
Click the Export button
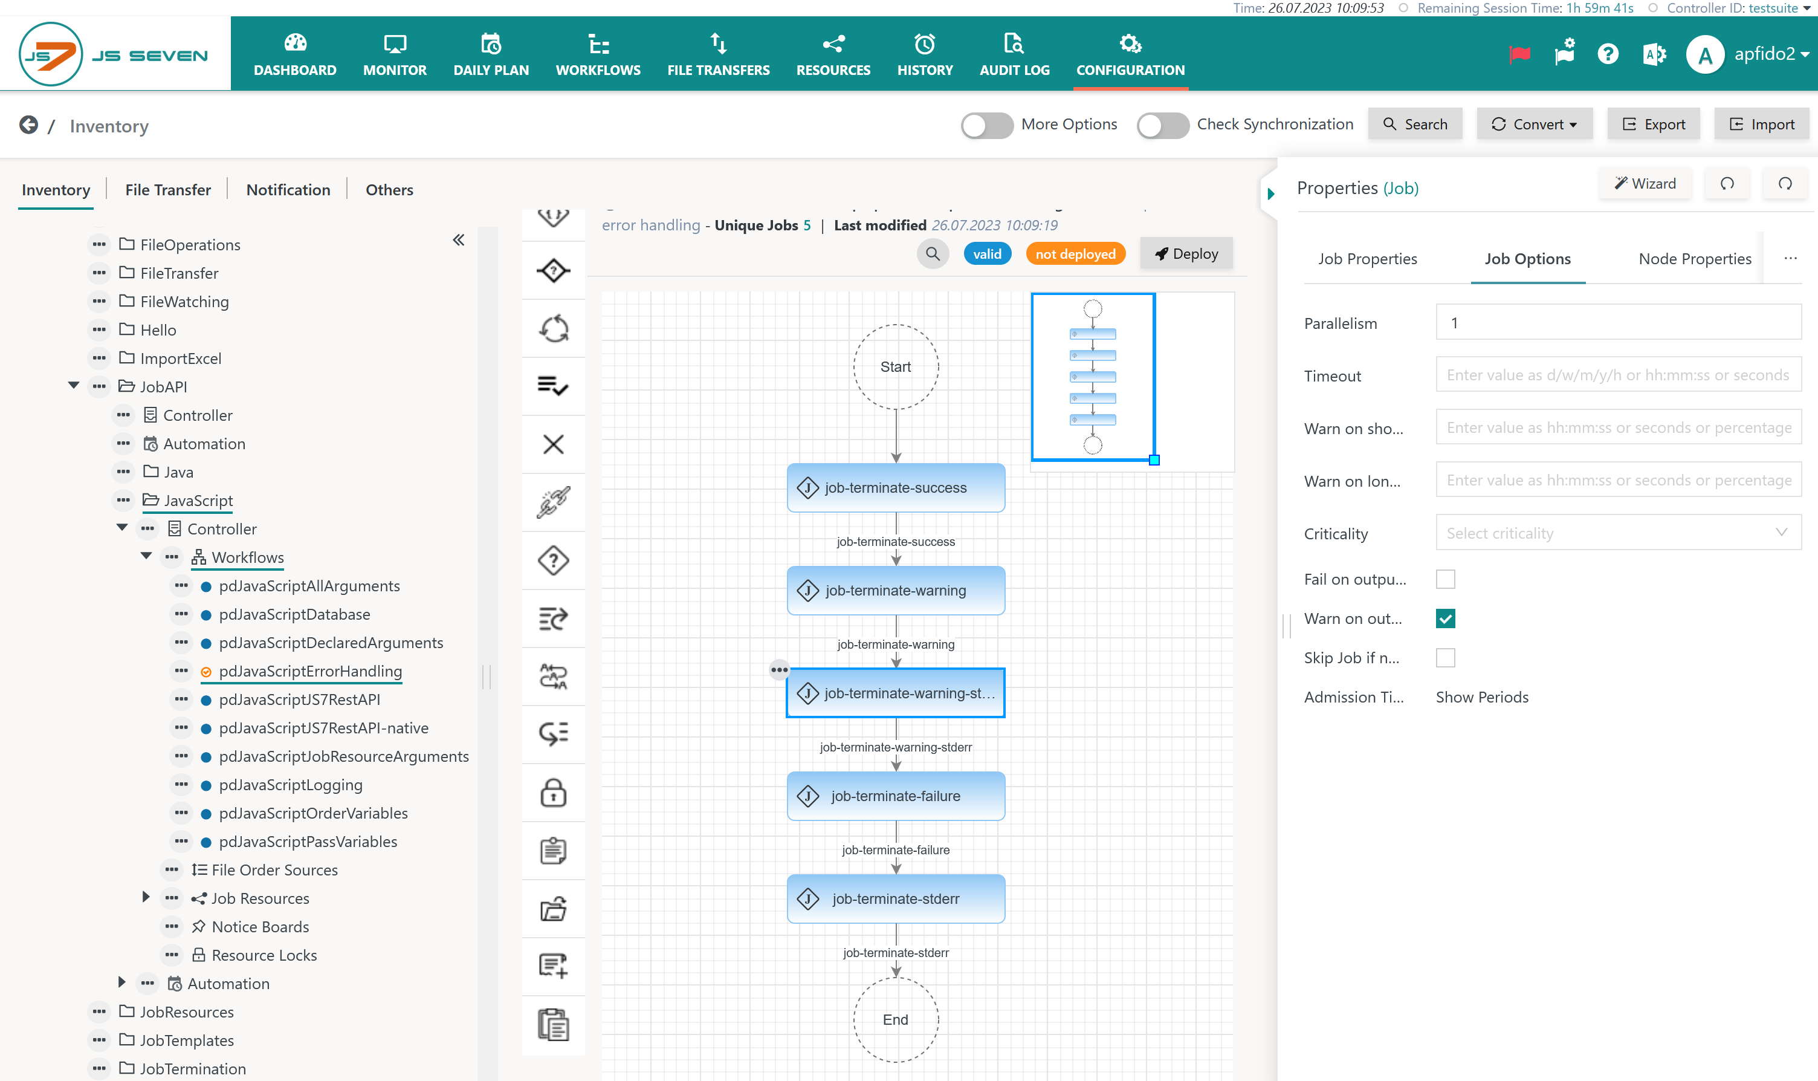1653,124
